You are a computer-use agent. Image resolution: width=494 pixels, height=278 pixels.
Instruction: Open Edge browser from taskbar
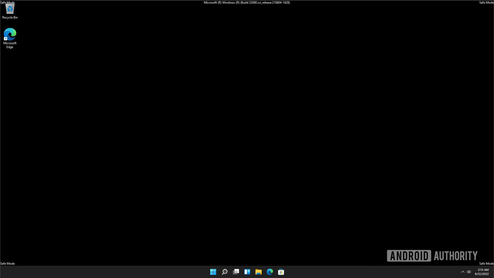click(269, 272)
